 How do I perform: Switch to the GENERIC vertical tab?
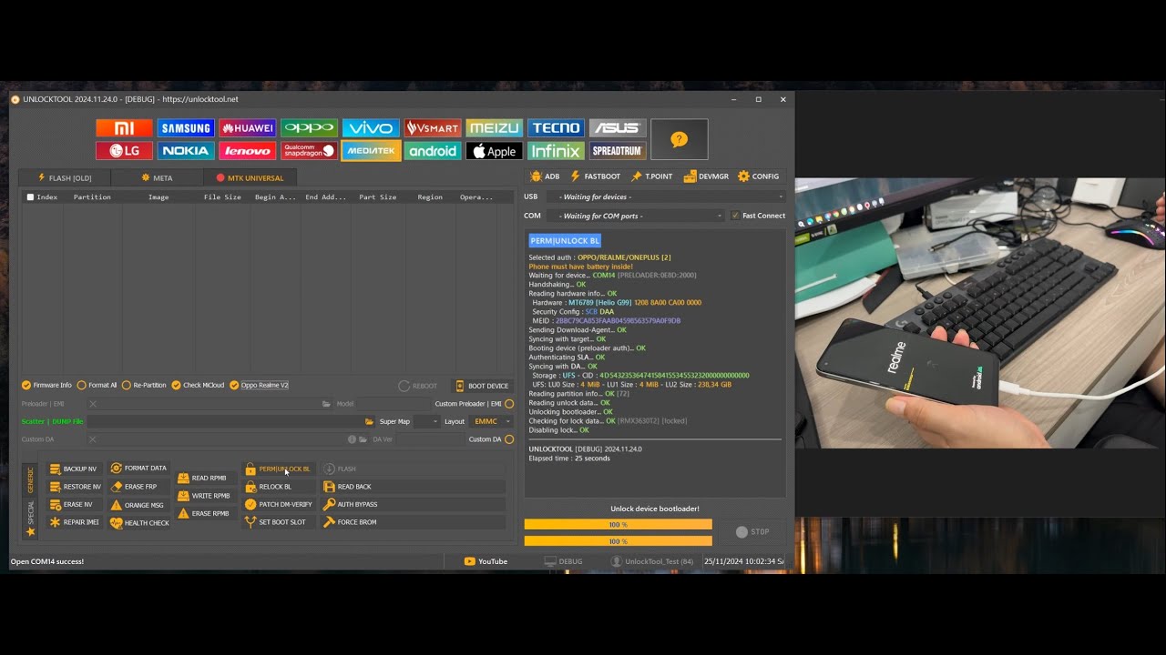[x=30, y=479]
